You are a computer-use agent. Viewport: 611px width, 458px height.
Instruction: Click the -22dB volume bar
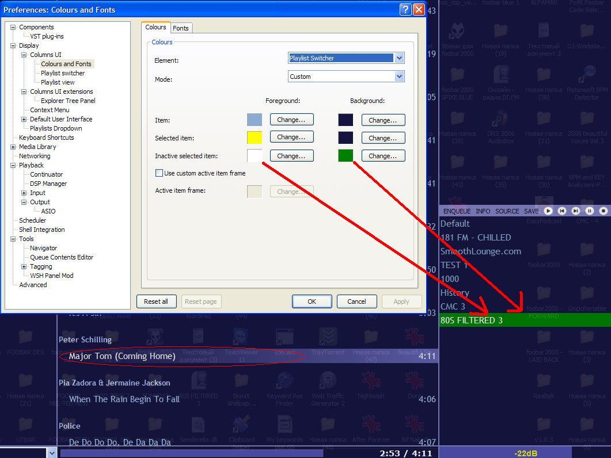click(x=525, y=453)
